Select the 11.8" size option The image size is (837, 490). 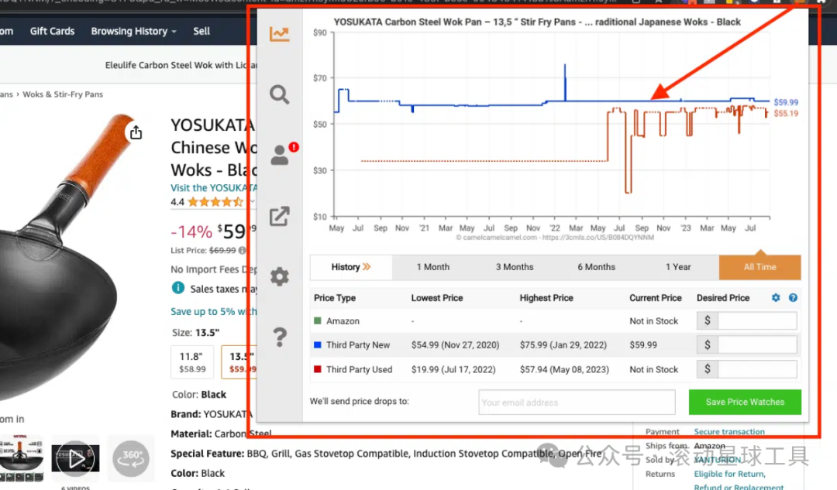(193, 362)
